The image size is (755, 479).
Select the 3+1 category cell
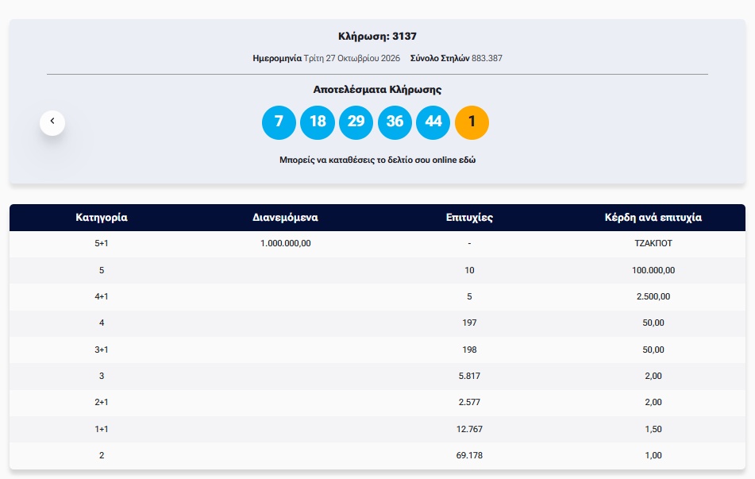[x=102, y=350]
